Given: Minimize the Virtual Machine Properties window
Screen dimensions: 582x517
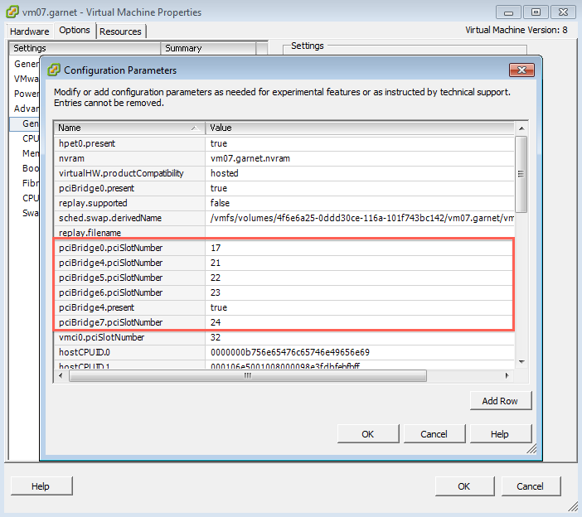Looking at the screenshot, I should click(508, 12).
